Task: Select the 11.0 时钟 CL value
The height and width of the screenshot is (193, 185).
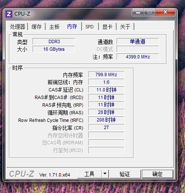Action: click(106, 90)
